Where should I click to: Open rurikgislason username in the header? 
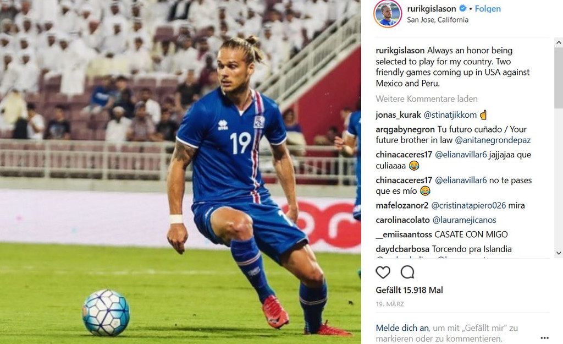[432, 9]
